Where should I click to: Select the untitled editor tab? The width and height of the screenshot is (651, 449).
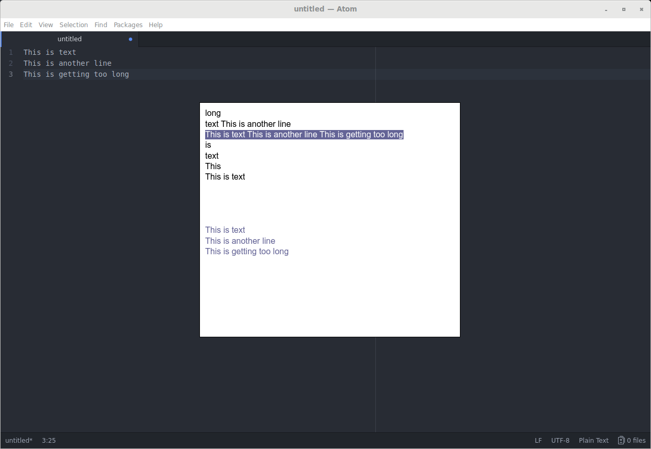(69, 39)
